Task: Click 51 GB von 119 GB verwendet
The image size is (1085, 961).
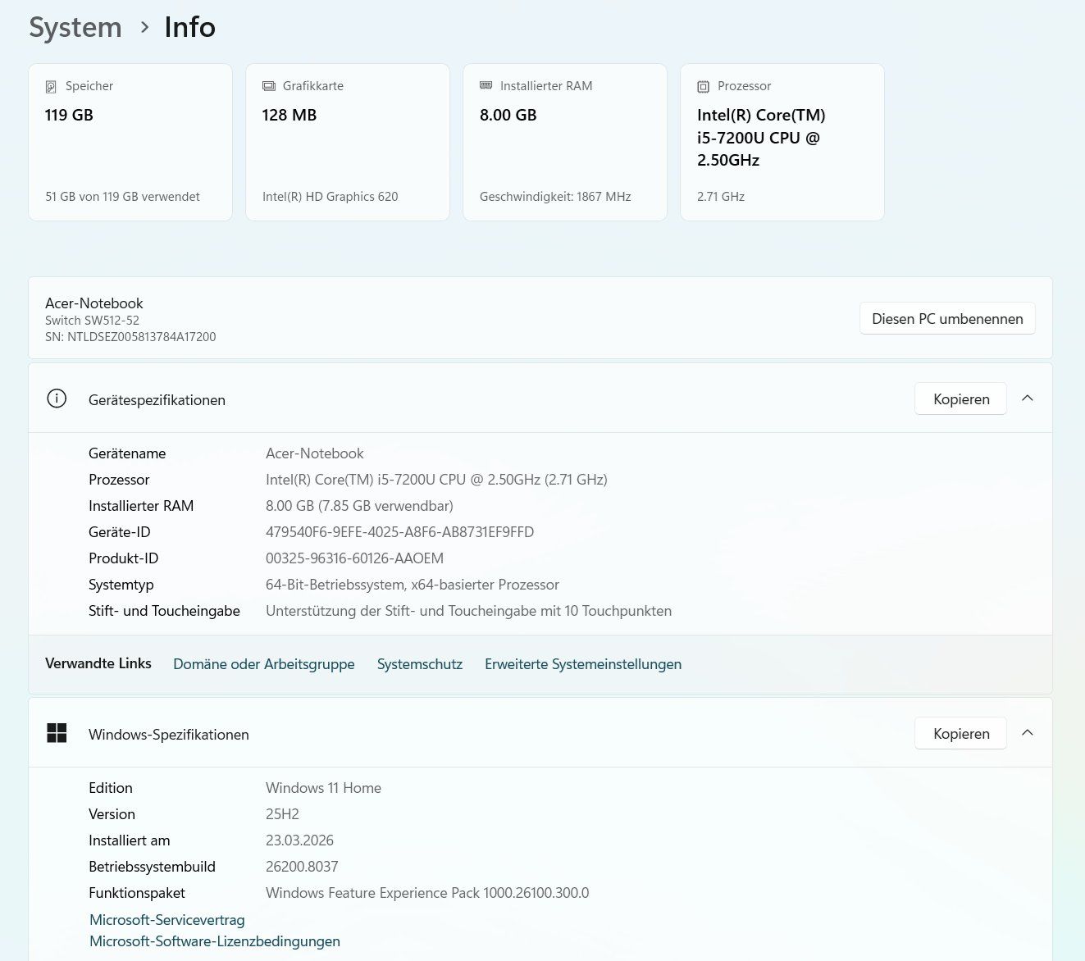Action: click(x=122, y=197)
